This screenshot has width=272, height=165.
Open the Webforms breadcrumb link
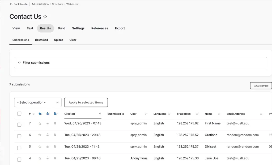(72, 4)
